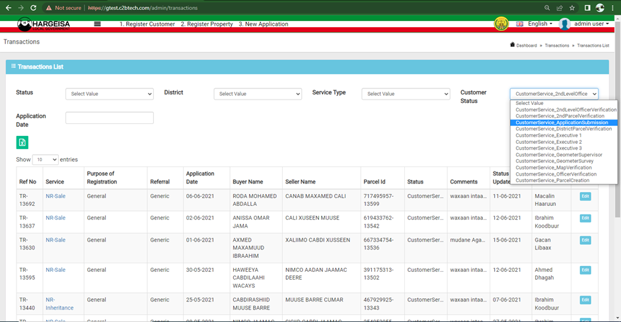Open 1. Register Customer link
Viewport: 621px width, 322px height.
click(x=147, y=24)
